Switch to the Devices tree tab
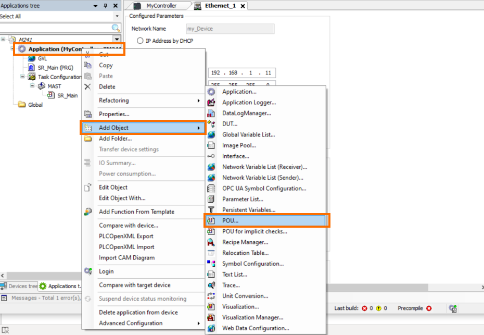The width and height of the screenshot is (484, 335). [x=19, y=286]
